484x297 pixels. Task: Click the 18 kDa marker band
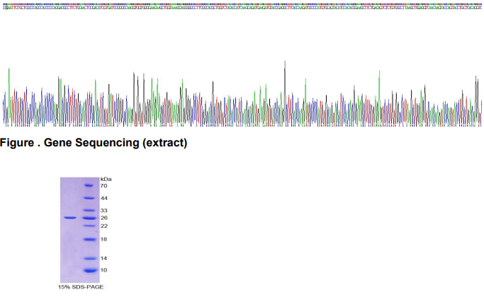(89, 240)
